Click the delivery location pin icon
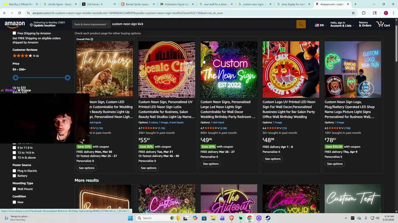The width and height of the screenshot is (398, 223). 31,24
